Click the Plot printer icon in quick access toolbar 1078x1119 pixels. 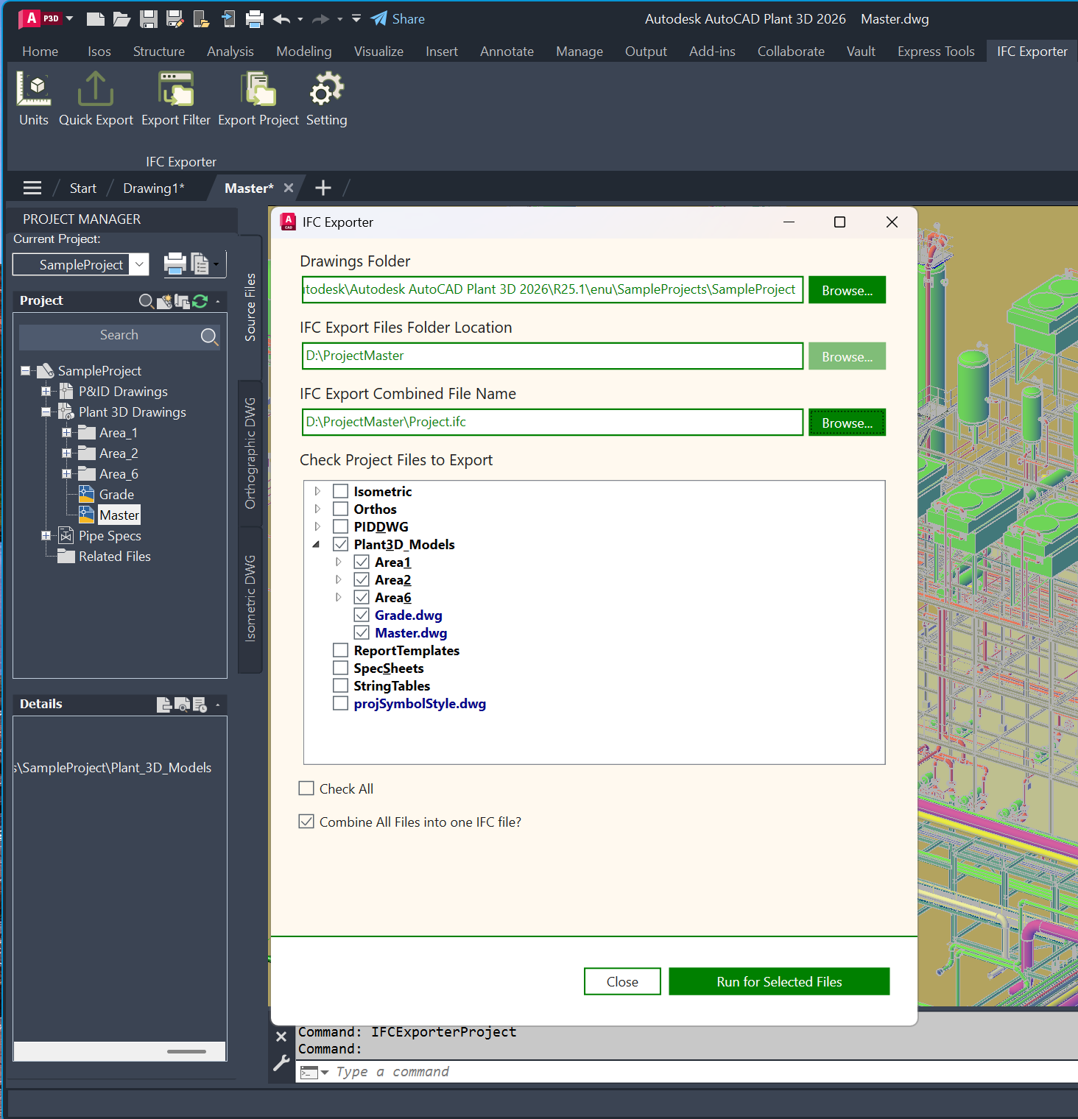(255, 19)
